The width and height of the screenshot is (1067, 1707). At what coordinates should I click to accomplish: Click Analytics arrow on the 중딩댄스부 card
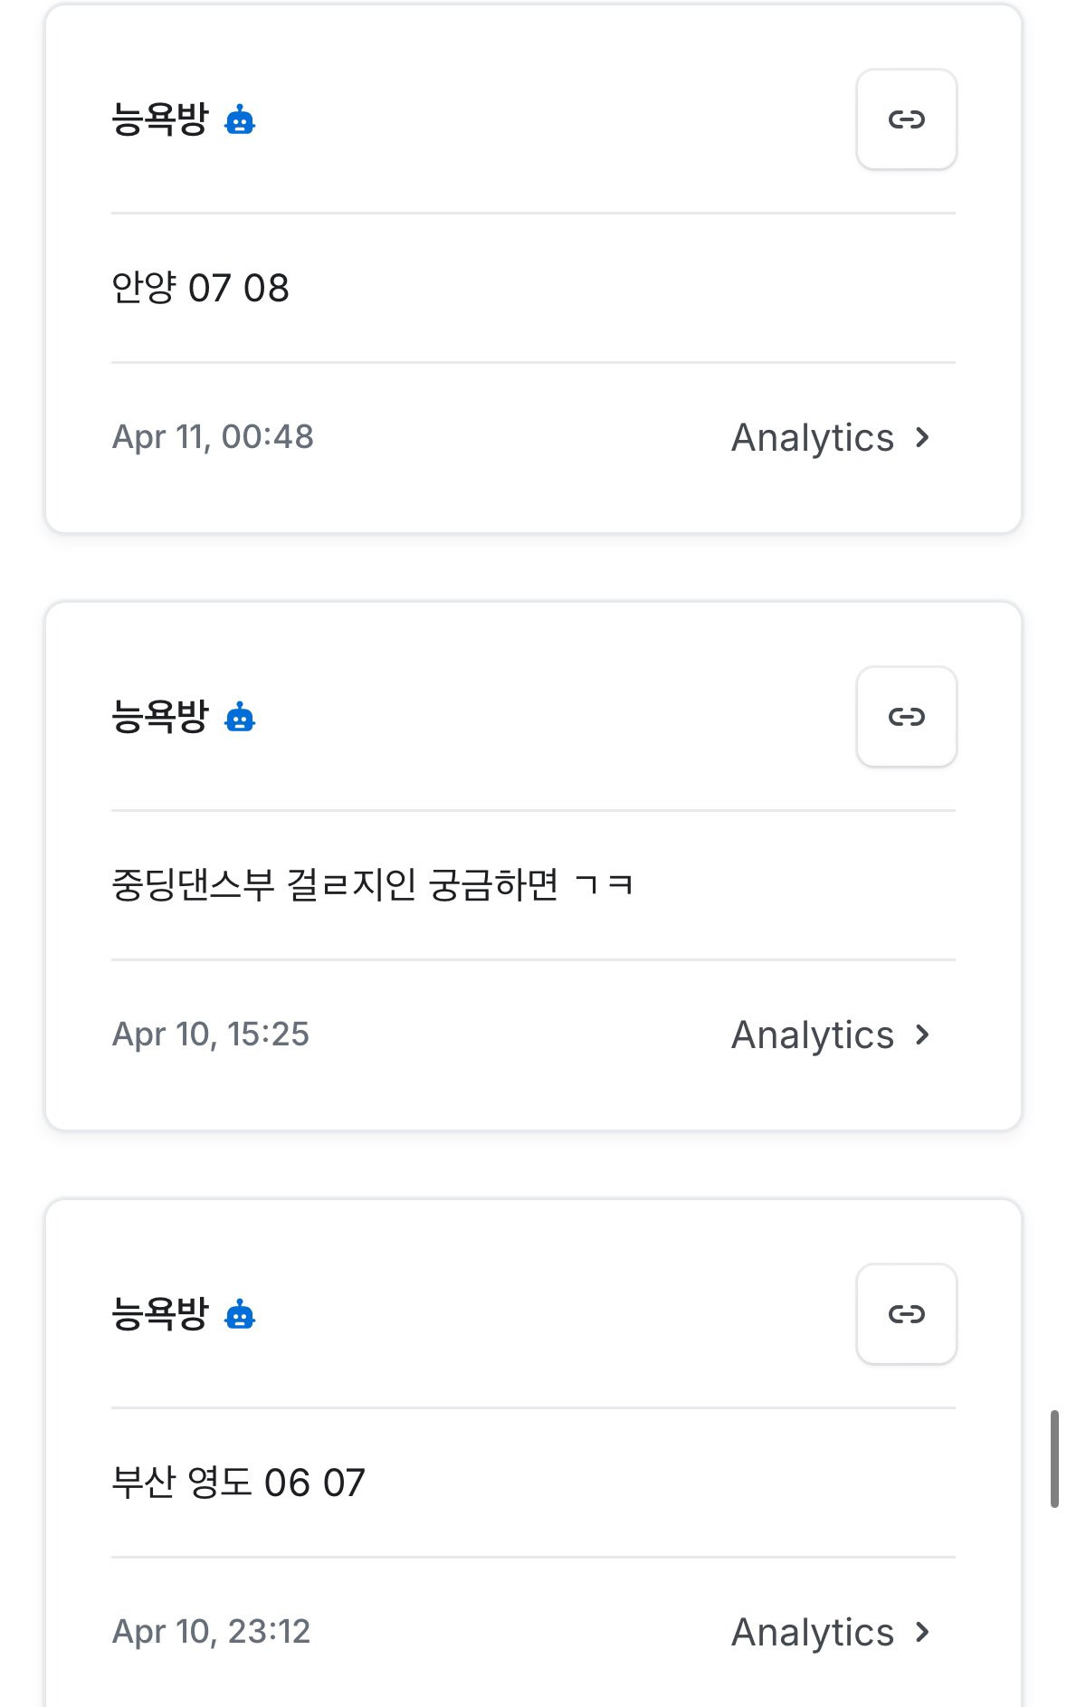922,1035
